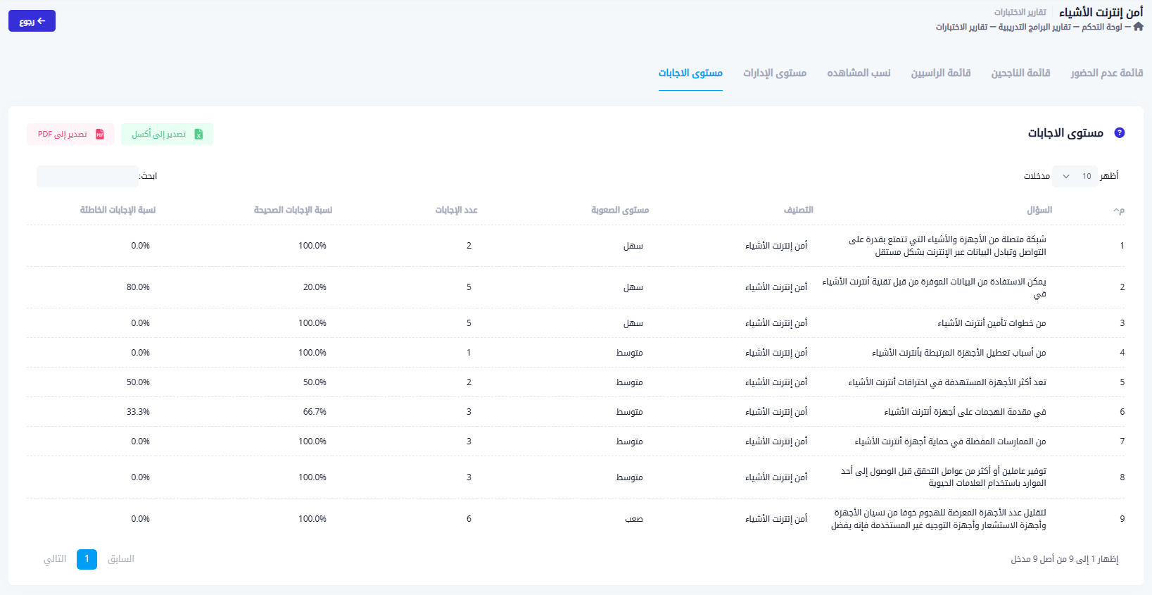Screen dimensions: 1152x595
Task: Click the PDF file icon in export button
Action: tap(100, 134)
